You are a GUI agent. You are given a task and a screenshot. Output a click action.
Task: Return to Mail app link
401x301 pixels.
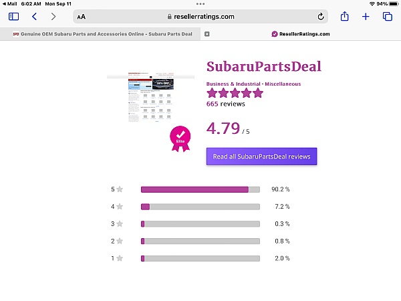(10, 4)
